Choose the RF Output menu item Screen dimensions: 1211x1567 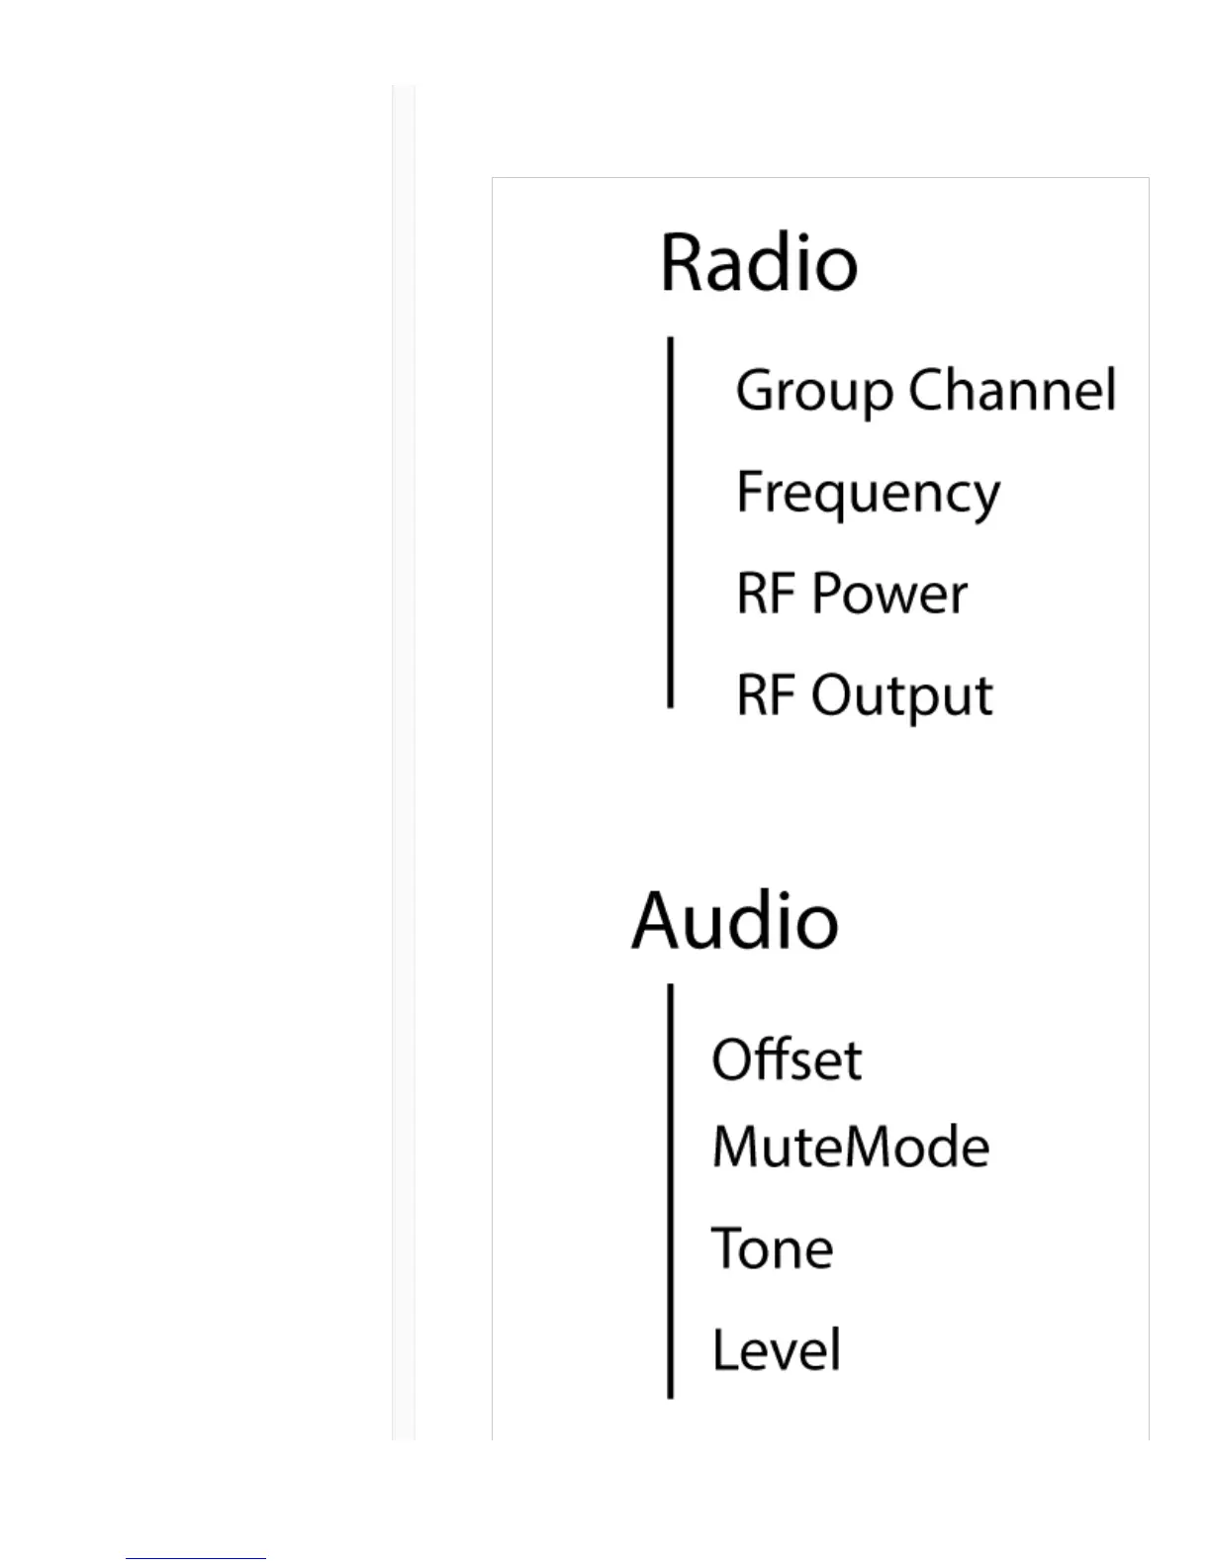[864, 695]
